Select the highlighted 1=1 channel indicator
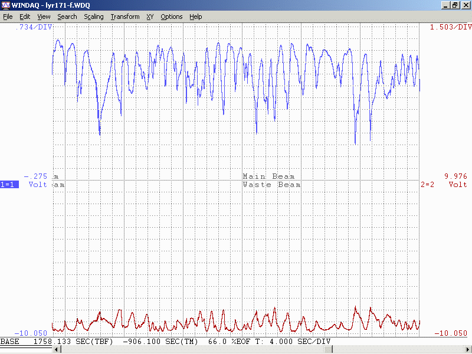Screen dimensions: 472x354 coord(9,185)
